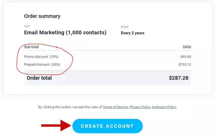Click the -$45.60 promo discount amount
The height and width of the screenshot is (137, 217).
point(185,57)
